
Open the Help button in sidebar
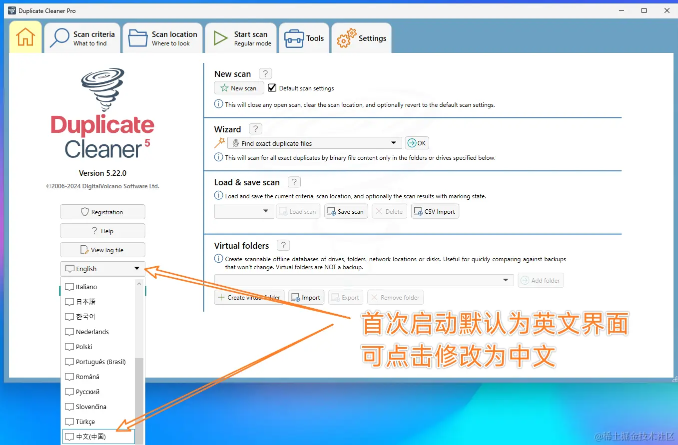coord(102,231)
